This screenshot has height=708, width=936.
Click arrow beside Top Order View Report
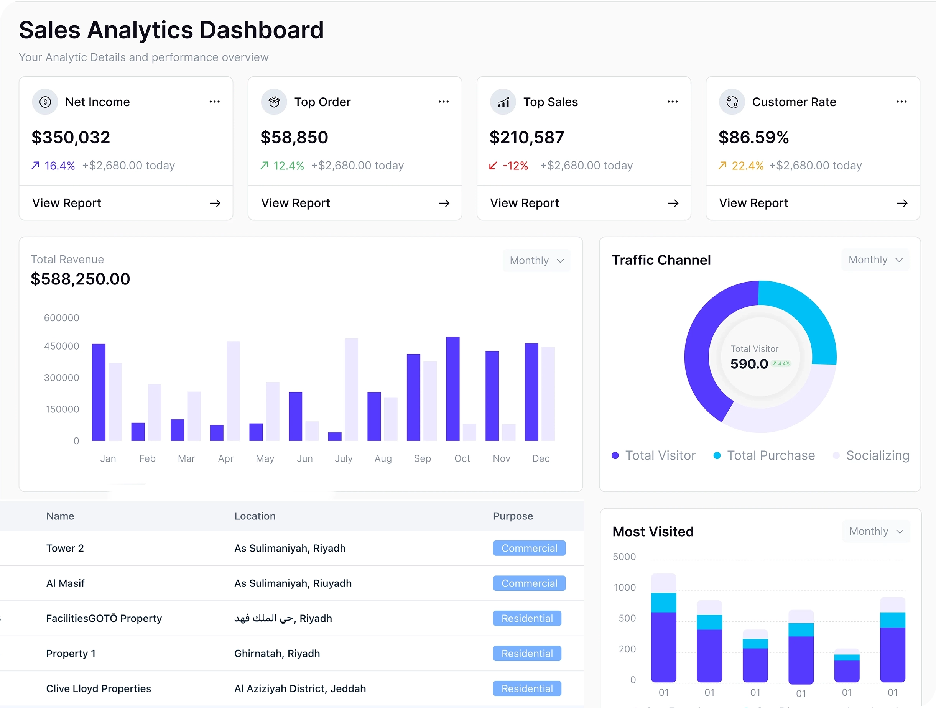(444, 204)
